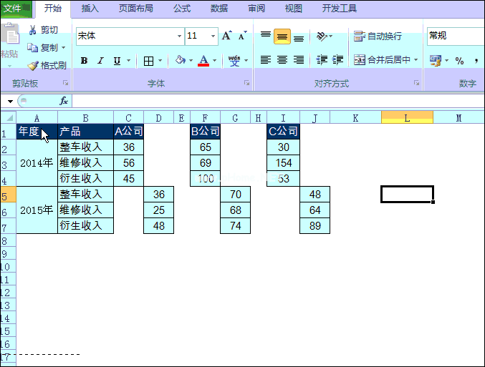This screenshot has height=367, width=485.
Task: Click the increase font size icon
Action: coord(226,36)
